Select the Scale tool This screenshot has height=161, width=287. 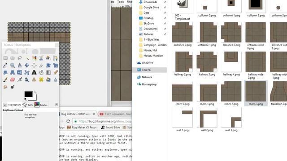(56, 65)
